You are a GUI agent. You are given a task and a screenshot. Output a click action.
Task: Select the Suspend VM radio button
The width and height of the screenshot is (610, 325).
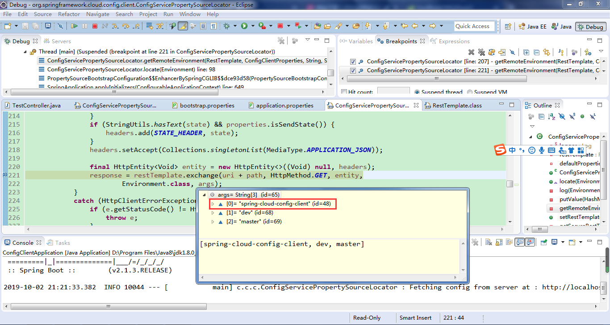470,92
